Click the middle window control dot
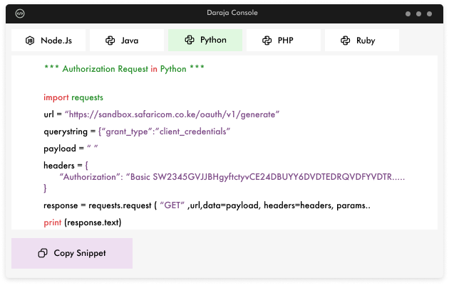This screenshot has width=449, height=285. [x=418, y=14]
